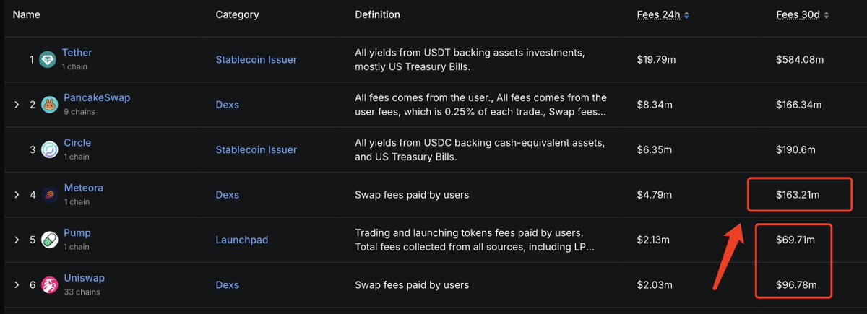The width and height of the screenshot is (867, 314).
Task: Open the PancakeSwap protocol link
Action: point(97,97)
